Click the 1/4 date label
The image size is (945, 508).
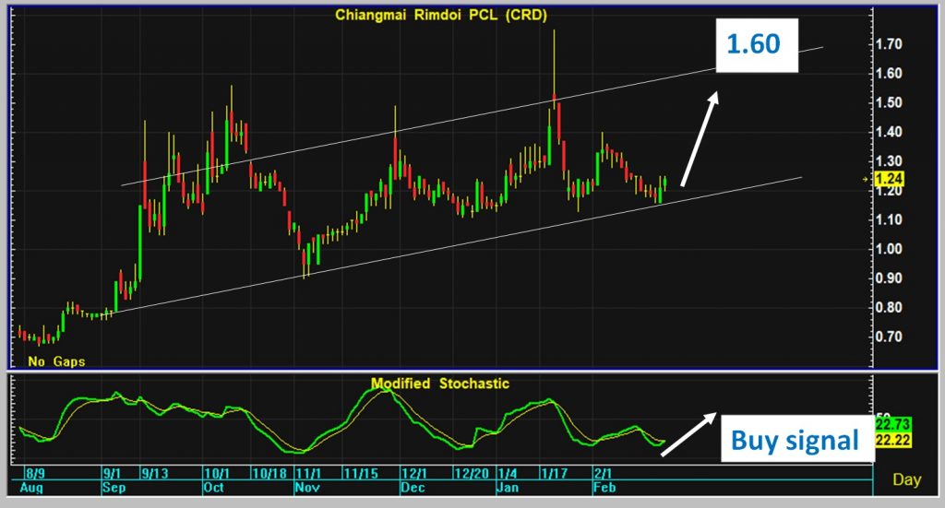(508, 473)
